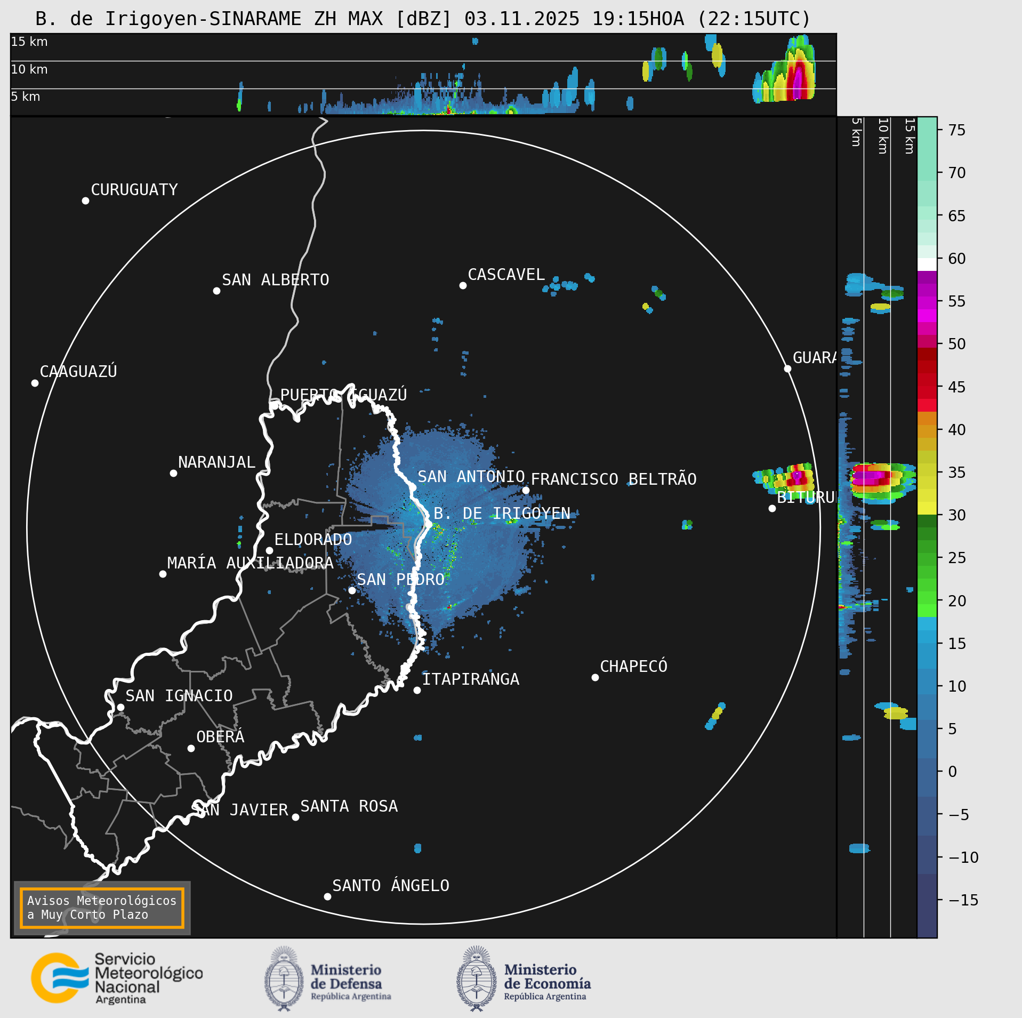Image resolution: width=1022 pixels, height=1018 pixels.
Task: Click the yellow 30 dBZ color band
Action: 927,508
